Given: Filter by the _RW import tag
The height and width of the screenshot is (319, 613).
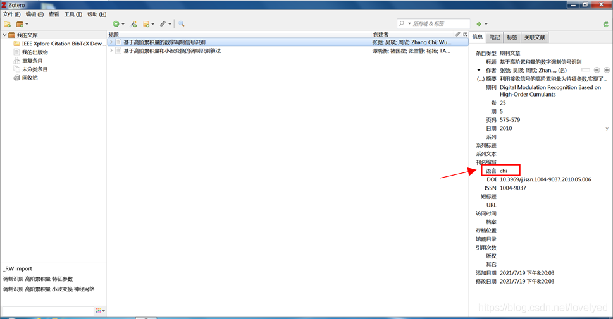Looking at the screenshot, I should pyautogui.click(x=18, y=268).
